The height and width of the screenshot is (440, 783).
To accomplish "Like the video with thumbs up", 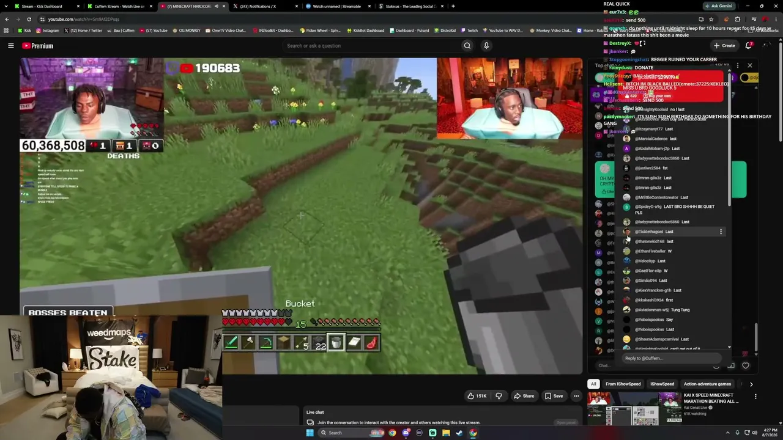I will (x=477, y=396).
